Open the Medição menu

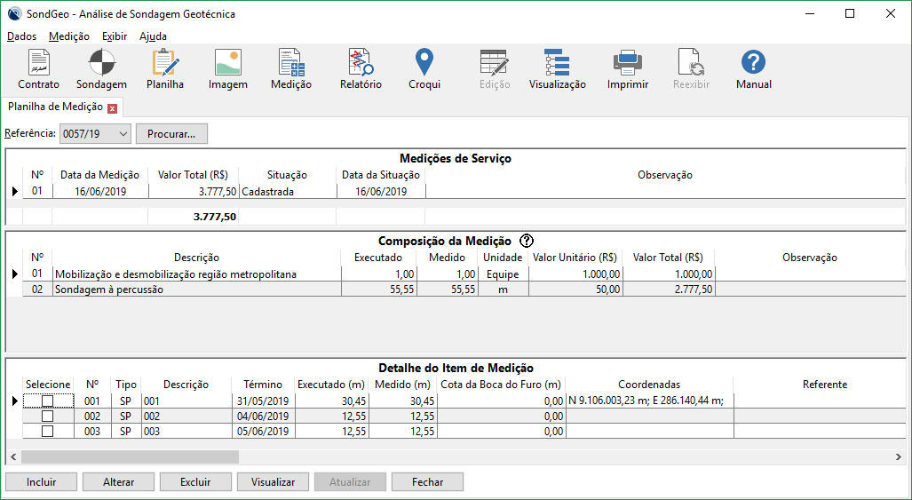(x=69, y=36)
